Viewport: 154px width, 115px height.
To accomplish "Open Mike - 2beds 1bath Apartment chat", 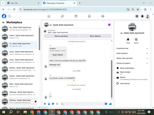I will 19,85.
